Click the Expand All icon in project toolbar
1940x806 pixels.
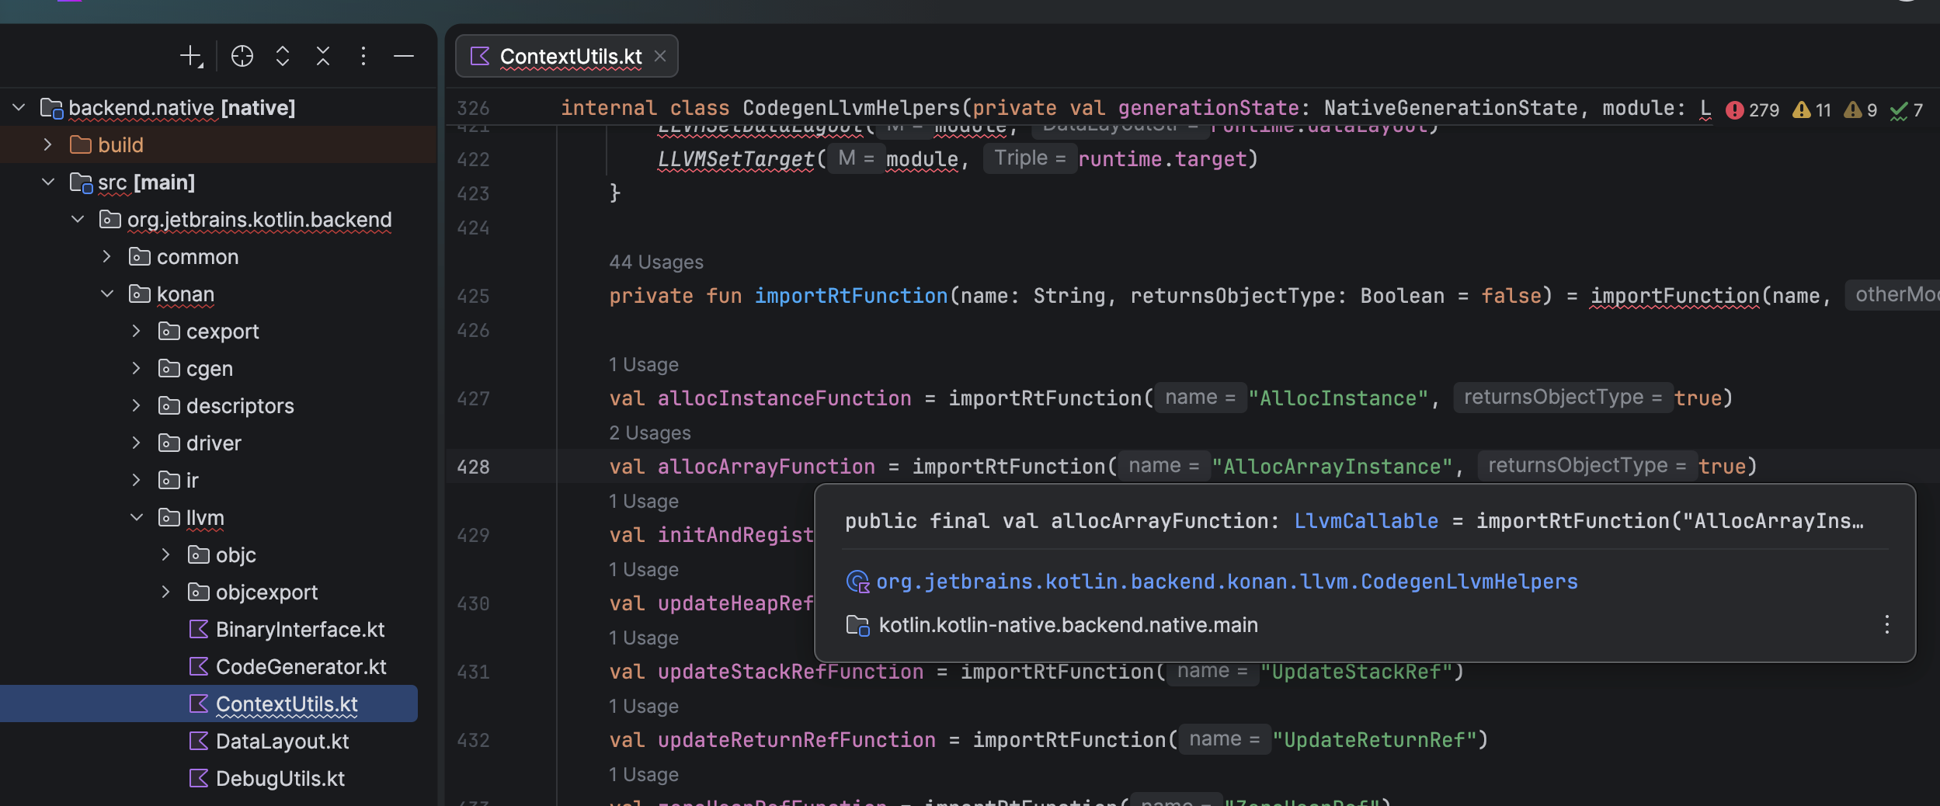point(283,56)
